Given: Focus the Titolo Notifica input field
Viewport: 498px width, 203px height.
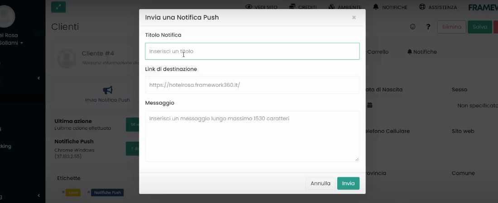Looking at the screenshot, I should point(252,52).
